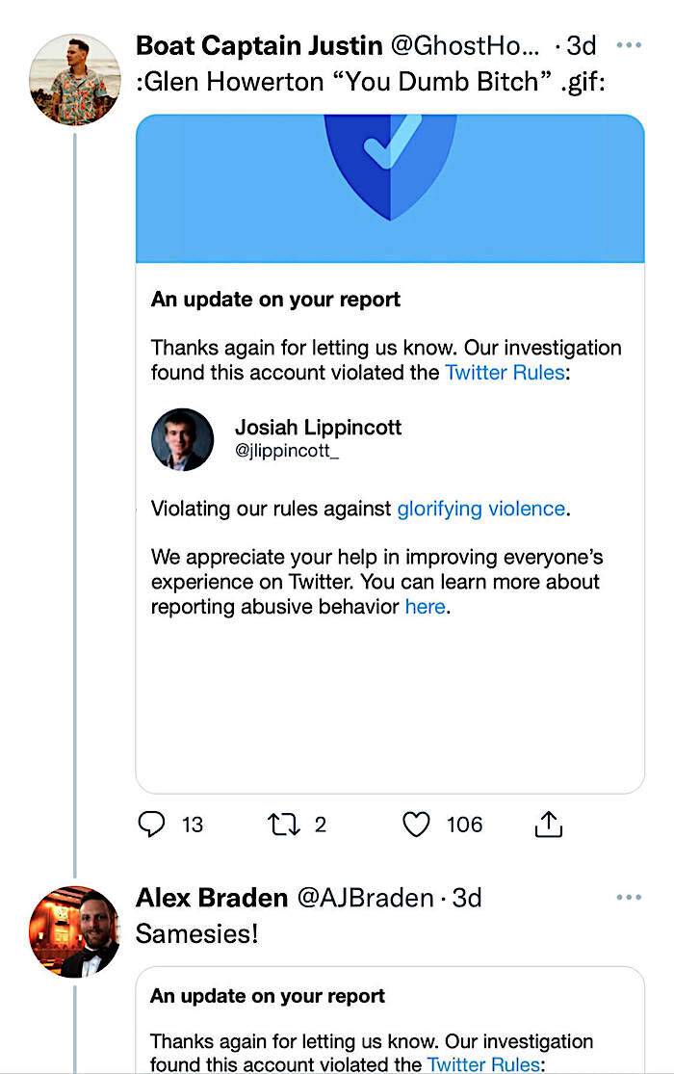This screenshot has height=1074, width=674.
Task: Click the @GhostHo... handle
Action: point(465,45)
